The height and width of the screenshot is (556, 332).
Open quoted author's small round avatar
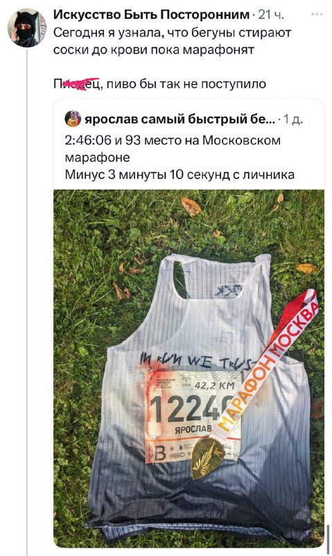(73, 119)
